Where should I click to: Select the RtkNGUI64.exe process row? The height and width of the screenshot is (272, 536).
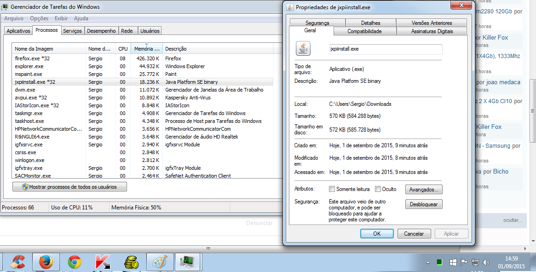click(143, 137)
